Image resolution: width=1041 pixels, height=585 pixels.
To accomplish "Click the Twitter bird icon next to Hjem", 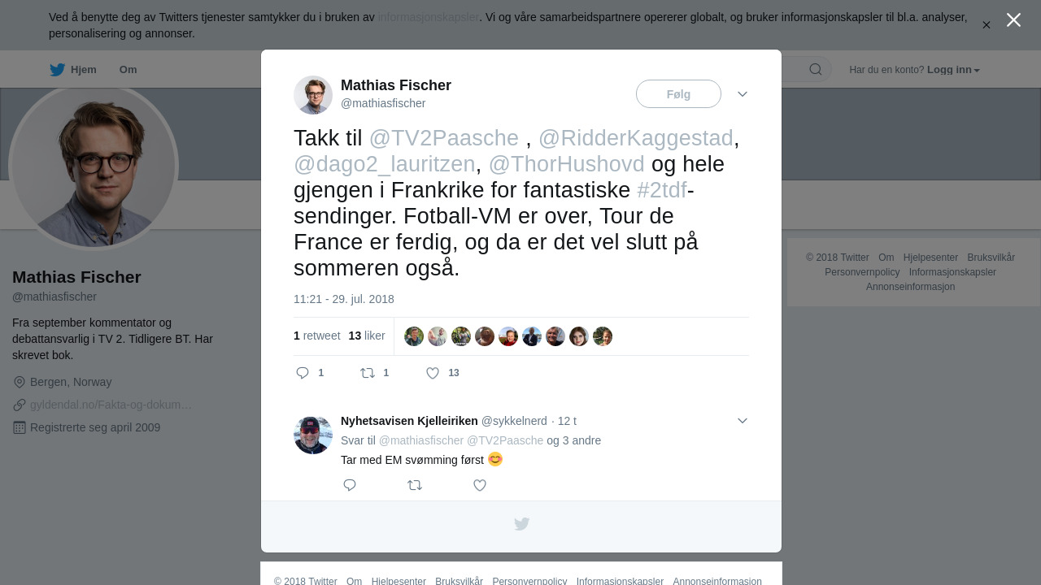I will (x=57, y=70).
